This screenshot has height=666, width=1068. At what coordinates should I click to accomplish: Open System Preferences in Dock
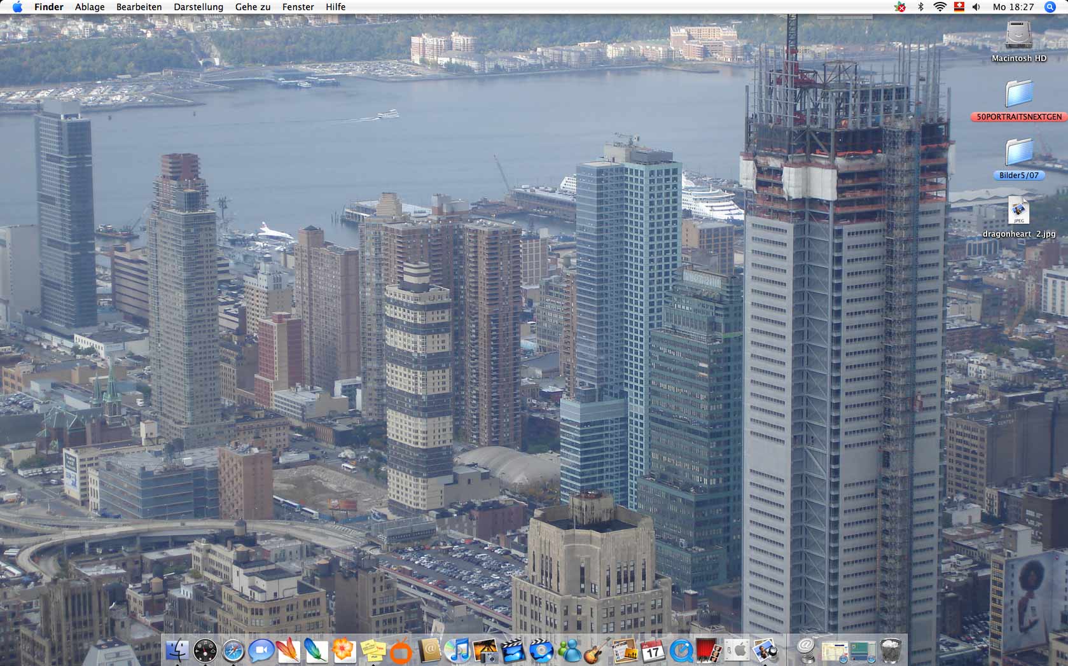click(737, 651)
